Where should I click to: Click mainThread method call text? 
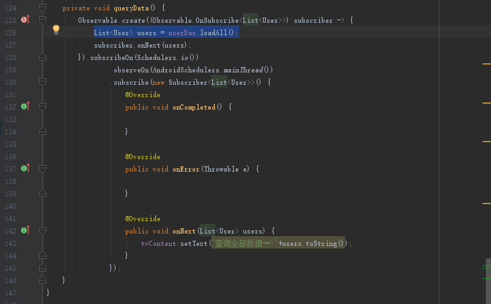(x=243, y=70)
